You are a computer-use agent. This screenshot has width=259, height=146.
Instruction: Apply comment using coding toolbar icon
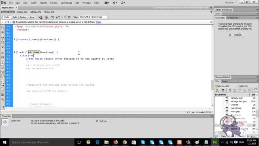(x=2, y=82)
